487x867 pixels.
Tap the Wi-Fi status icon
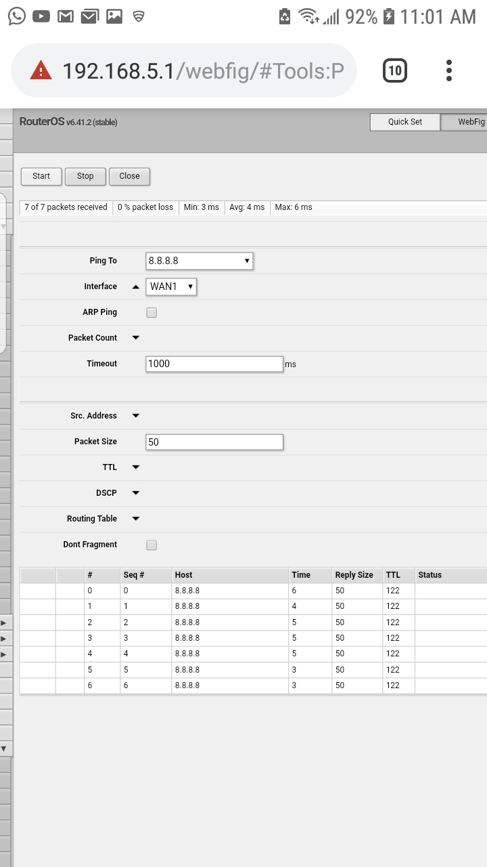pyautogui.click(x=308, y=16)
